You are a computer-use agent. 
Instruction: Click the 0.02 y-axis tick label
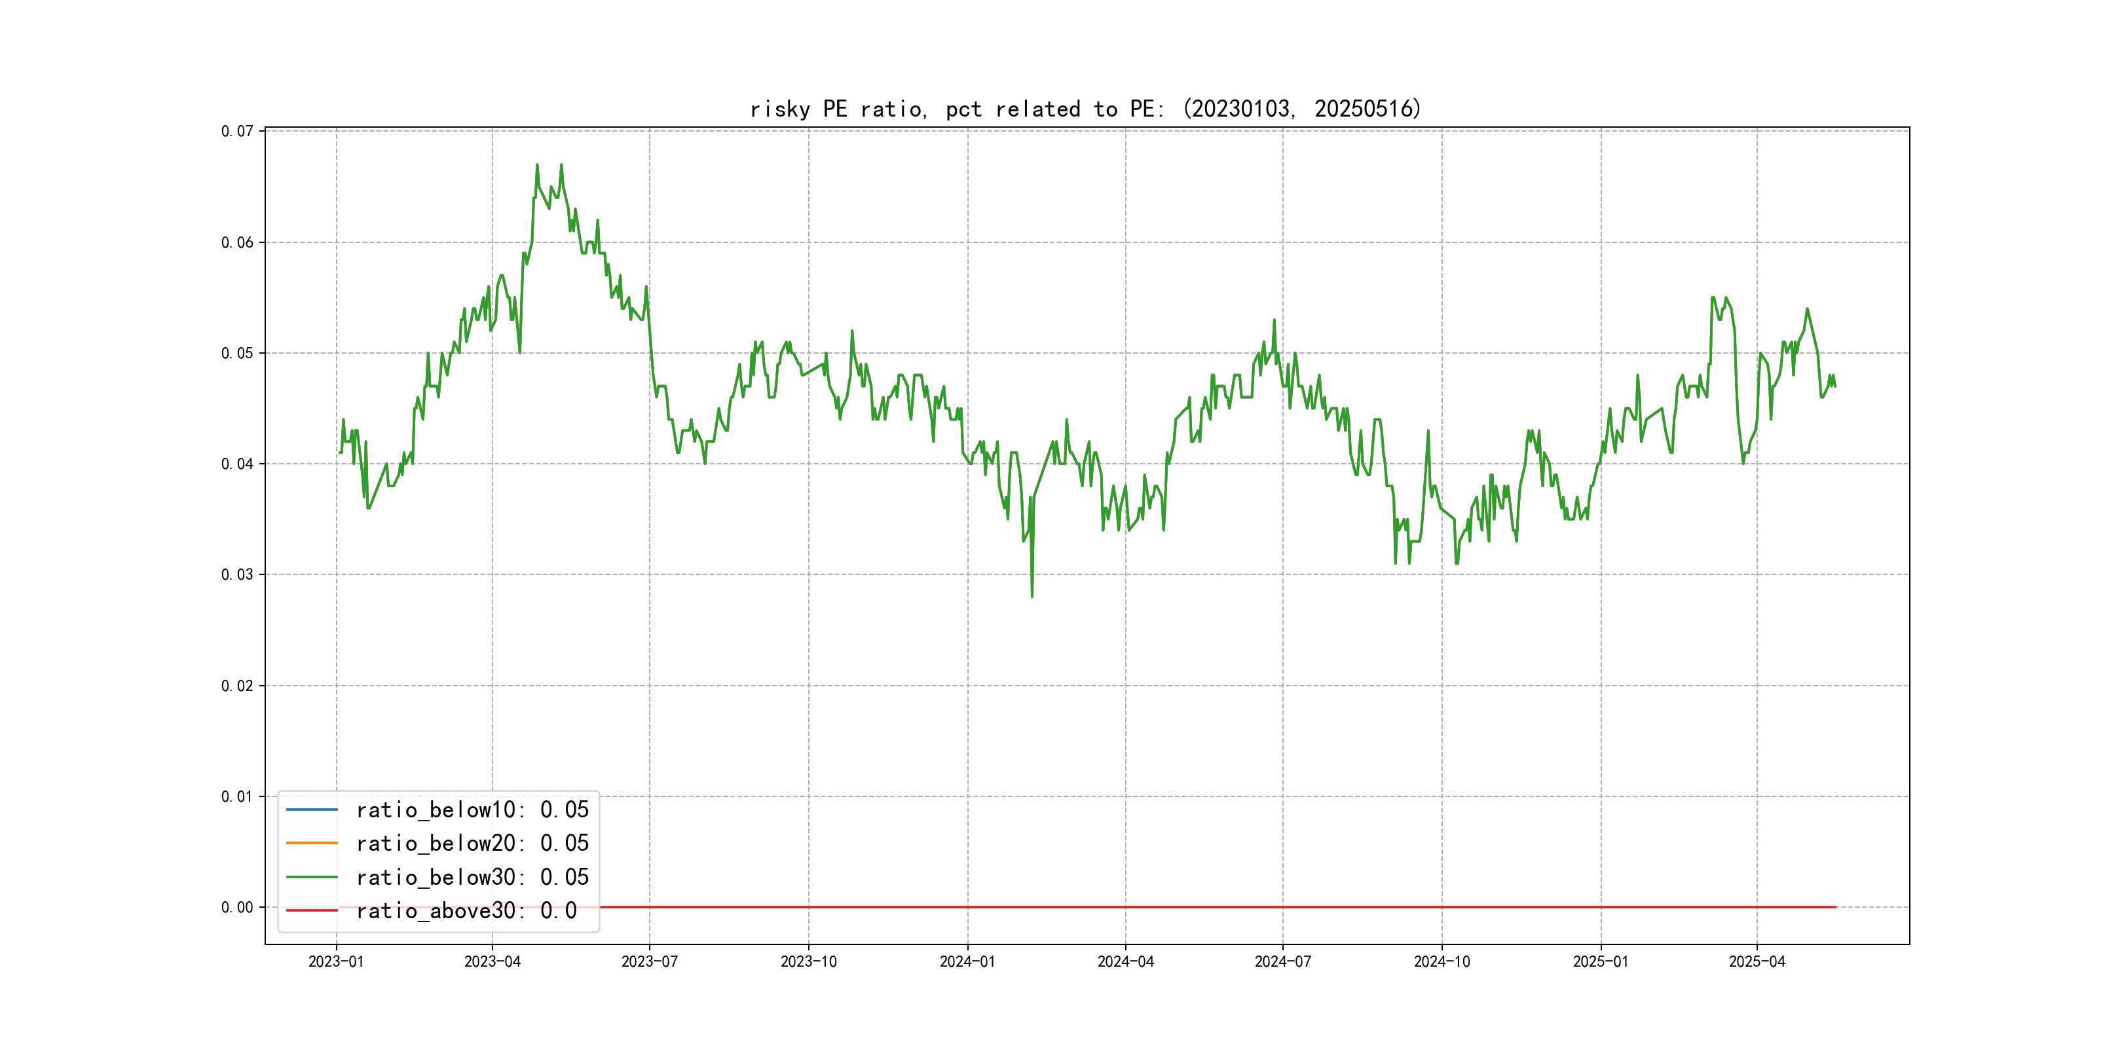[x=237, y=685]
